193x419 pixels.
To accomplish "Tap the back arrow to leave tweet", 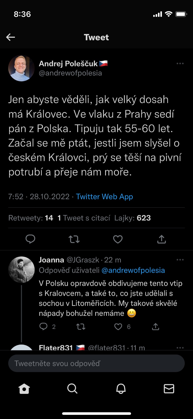I will (x=10, y=37).
